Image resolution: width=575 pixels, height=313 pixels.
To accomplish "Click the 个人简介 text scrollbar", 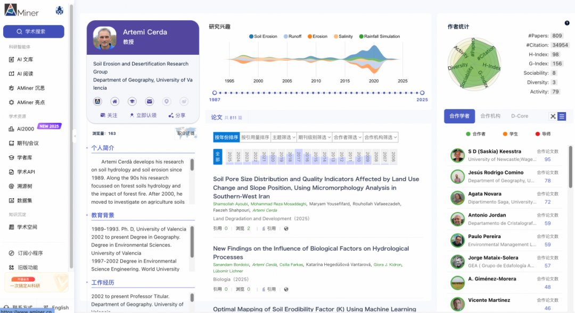I will click(192, 164).
